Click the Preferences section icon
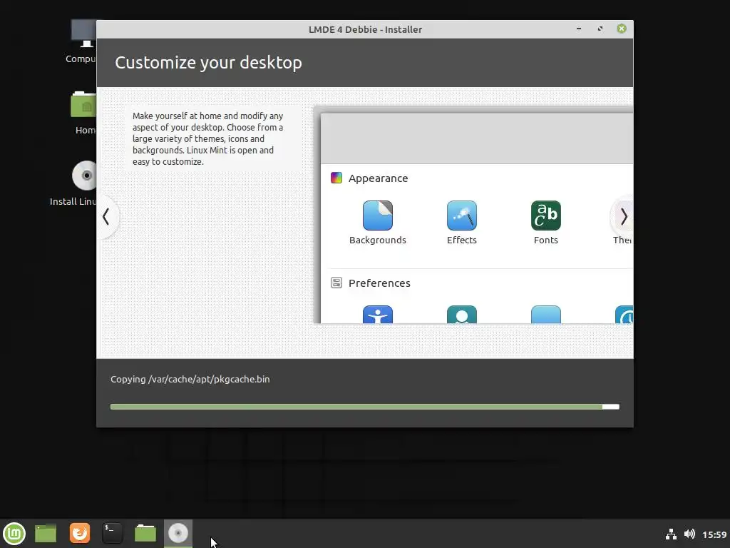Screen dimensions: 730x548 336,283
